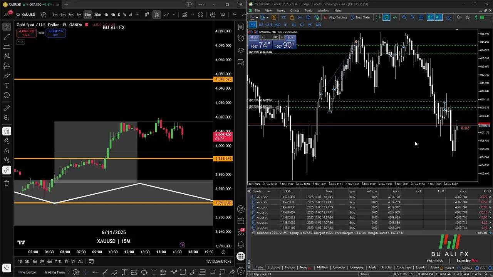Open the alerts clock icon in right sidebar

coord(241,38)
